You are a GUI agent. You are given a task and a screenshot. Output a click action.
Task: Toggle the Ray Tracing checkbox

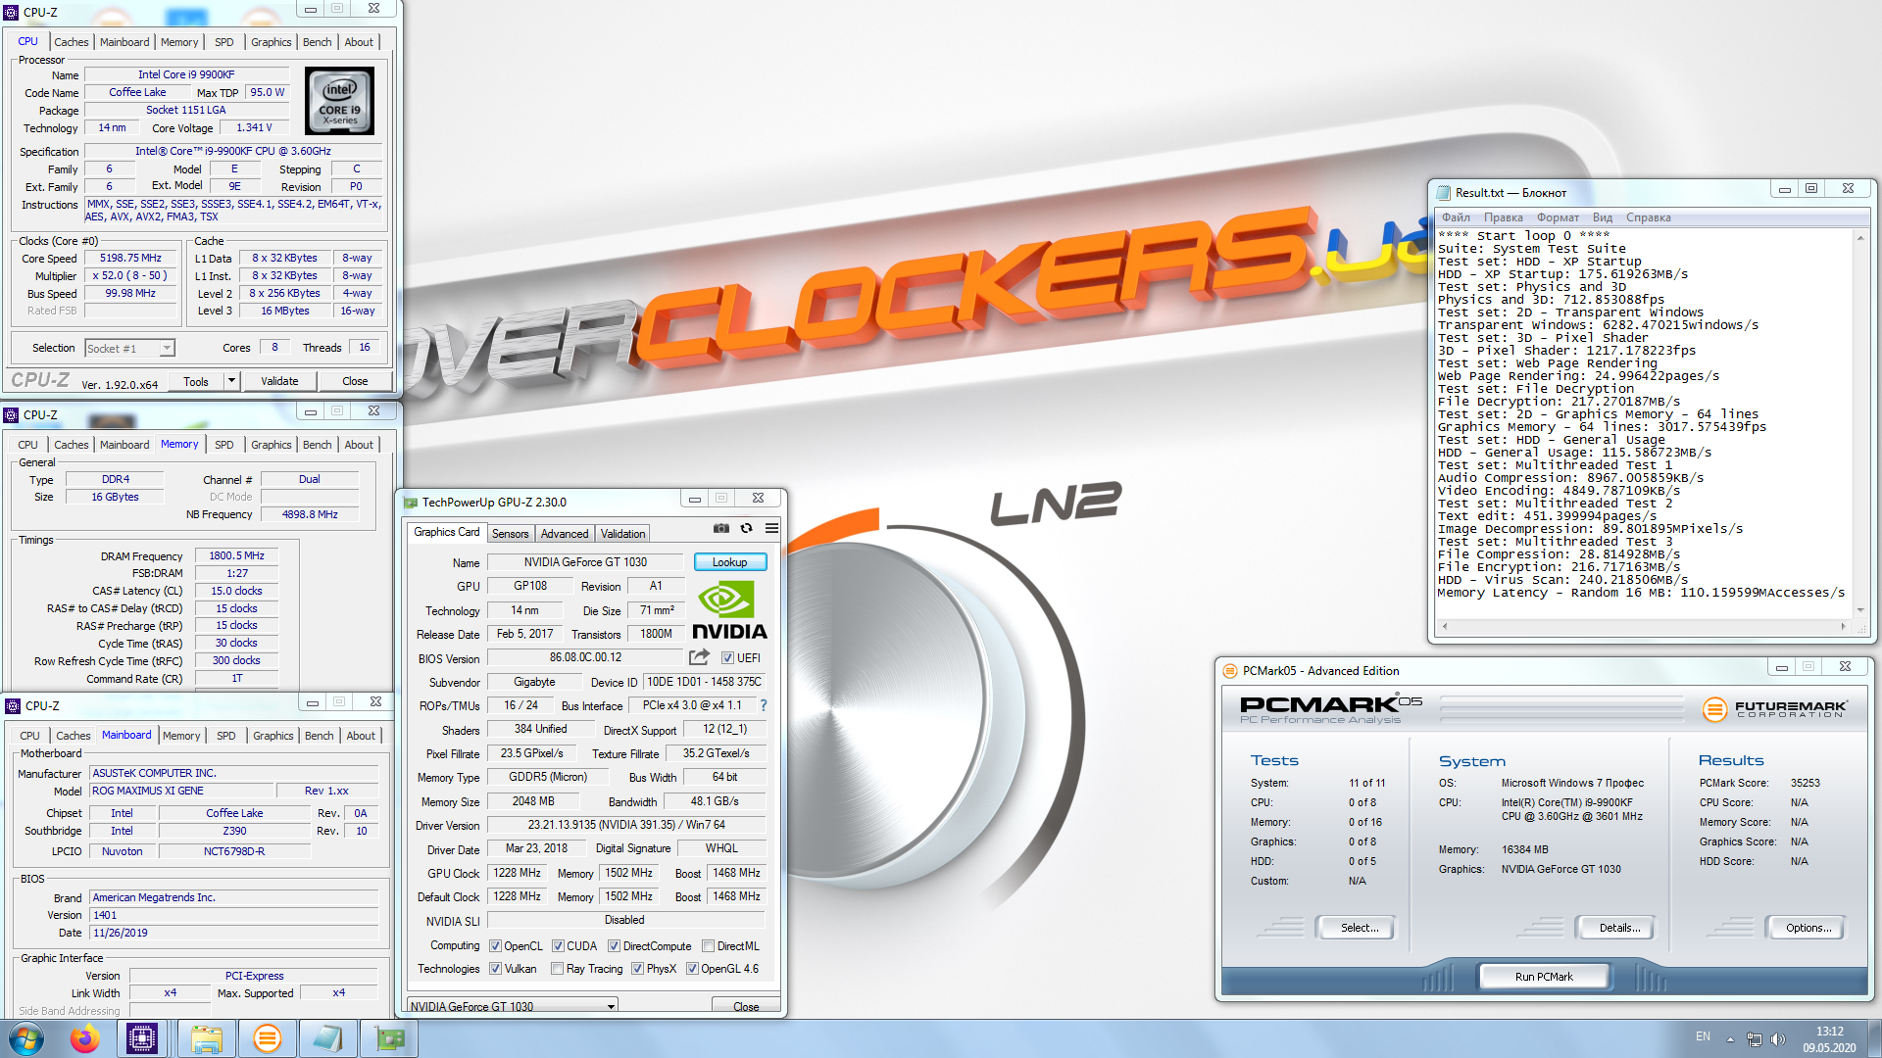[557, 969]
